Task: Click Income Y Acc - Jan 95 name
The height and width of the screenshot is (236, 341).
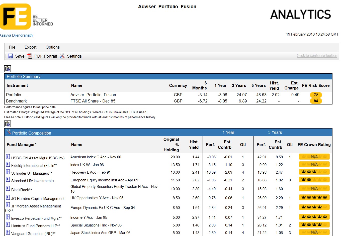Action: [x=89, y=217]
